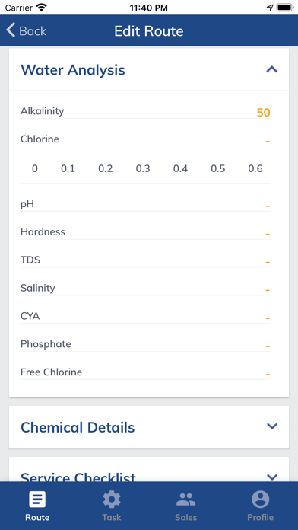Expand the Chemical Details section
298x530 pixels.
(272, 426)
